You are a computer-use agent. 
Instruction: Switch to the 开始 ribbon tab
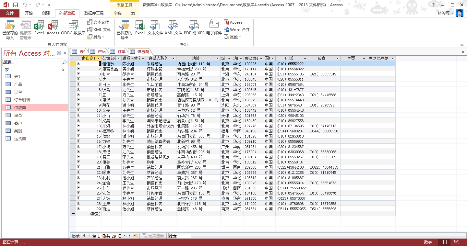[29, 13]
